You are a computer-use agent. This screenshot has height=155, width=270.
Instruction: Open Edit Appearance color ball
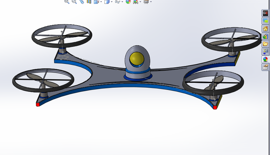(x=128, y=2)
